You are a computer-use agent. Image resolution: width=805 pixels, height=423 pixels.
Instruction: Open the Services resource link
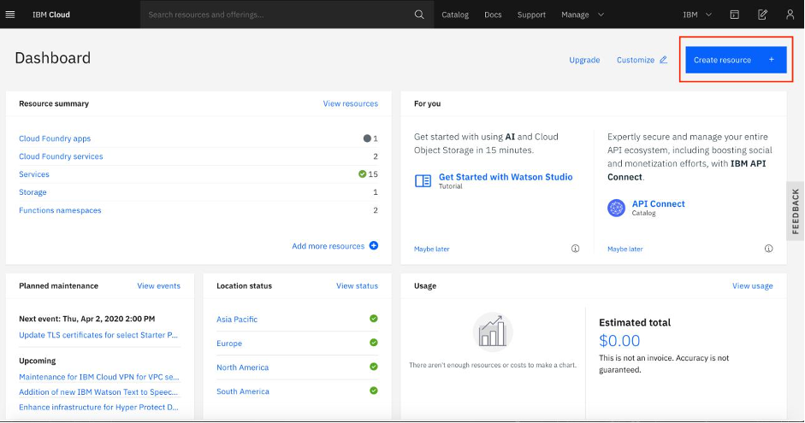(x=34, y=174)
